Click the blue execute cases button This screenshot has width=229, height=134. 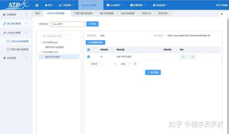point(153,72)
